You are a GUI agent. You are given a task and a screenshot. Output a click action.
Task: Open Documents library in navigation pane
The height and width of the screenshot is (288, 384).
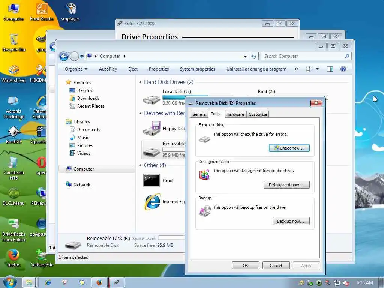click(85, 130)
